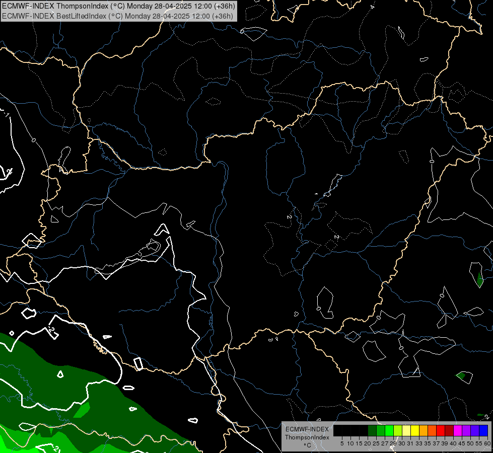Click the purple 45–50 legend swatch
Viewport: 493px width, 453px height.
[x=466, y=430]
